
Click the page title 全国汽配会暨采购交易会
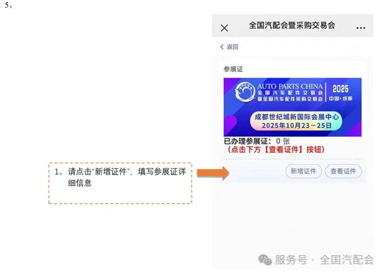point(292,25)
